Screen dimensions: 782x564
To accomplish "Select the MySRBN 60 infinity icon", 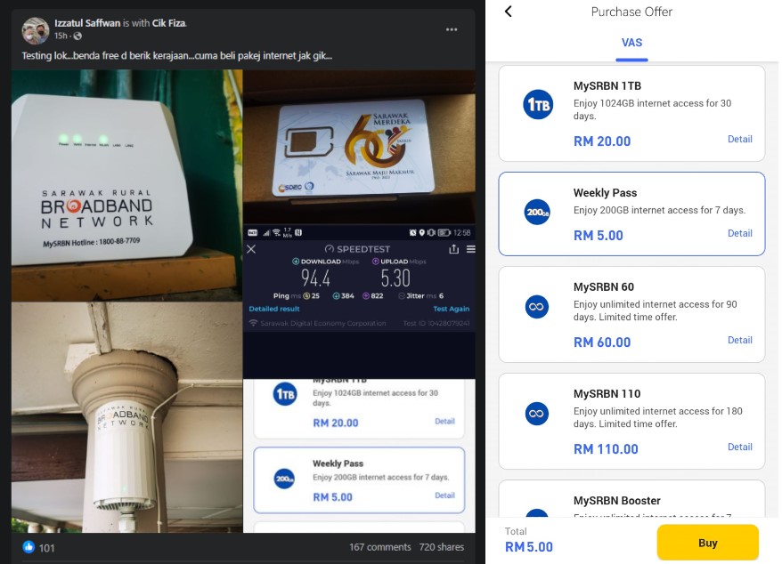I will 537,306.
